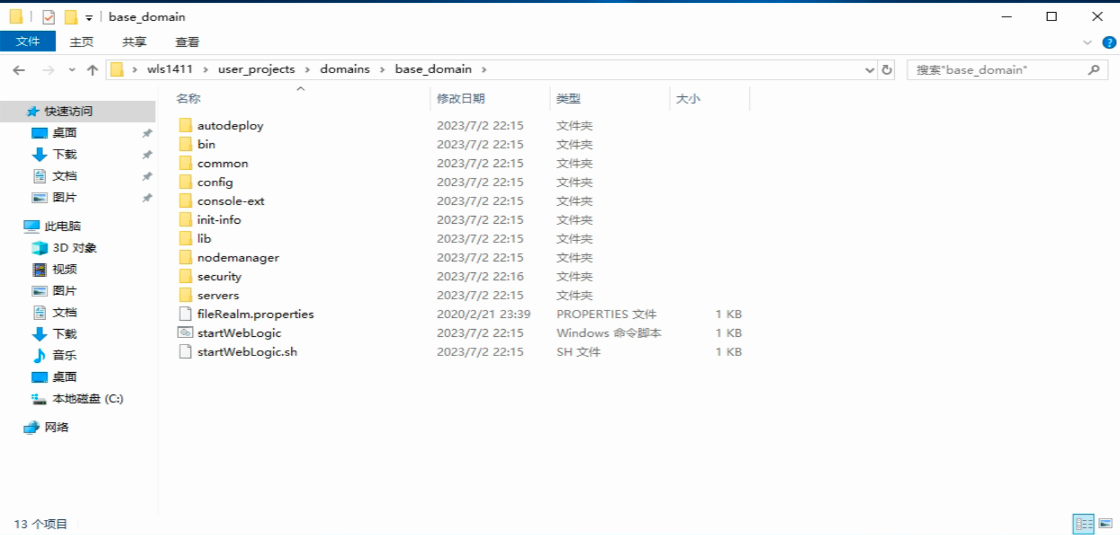1120x535 pixels.
Task: Expand chevron after base_domain breadcrumb
Action: pyautogui.click(x=484, y=69)
